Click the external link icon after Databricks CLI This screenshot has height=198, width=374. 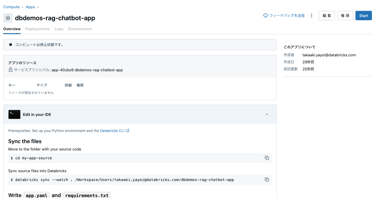coord(127,131)
